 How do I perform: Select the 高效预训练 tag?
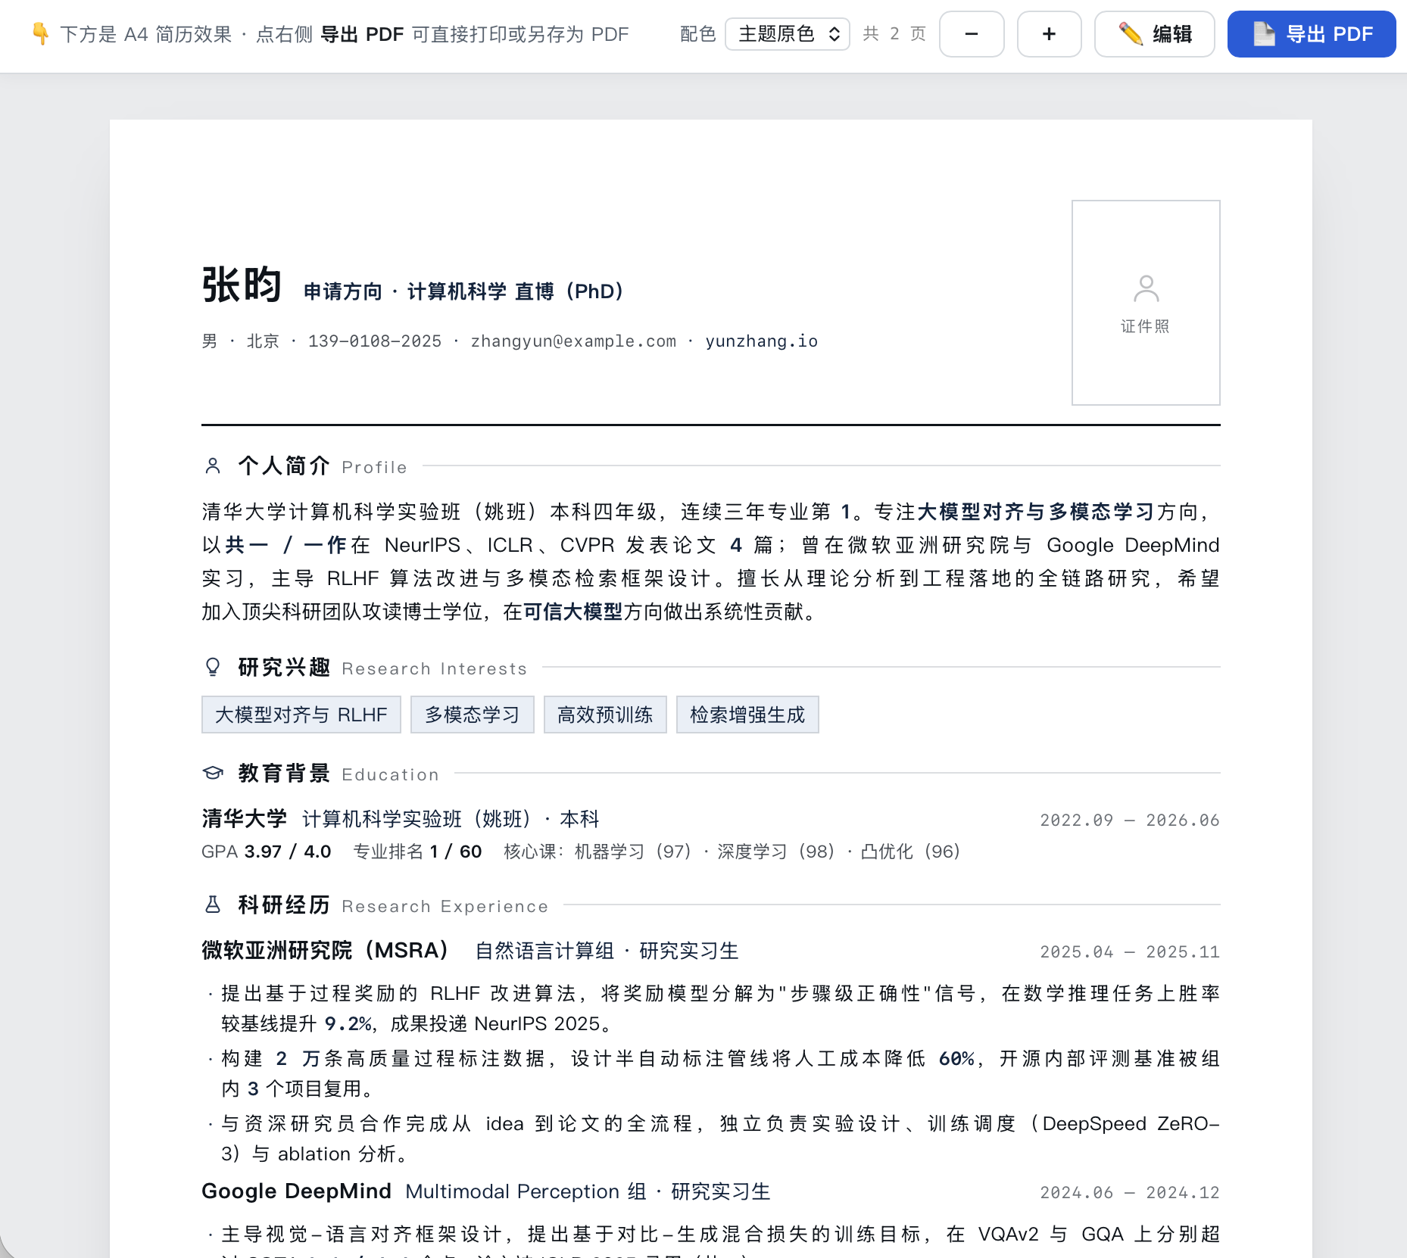(x=605, y=715)
